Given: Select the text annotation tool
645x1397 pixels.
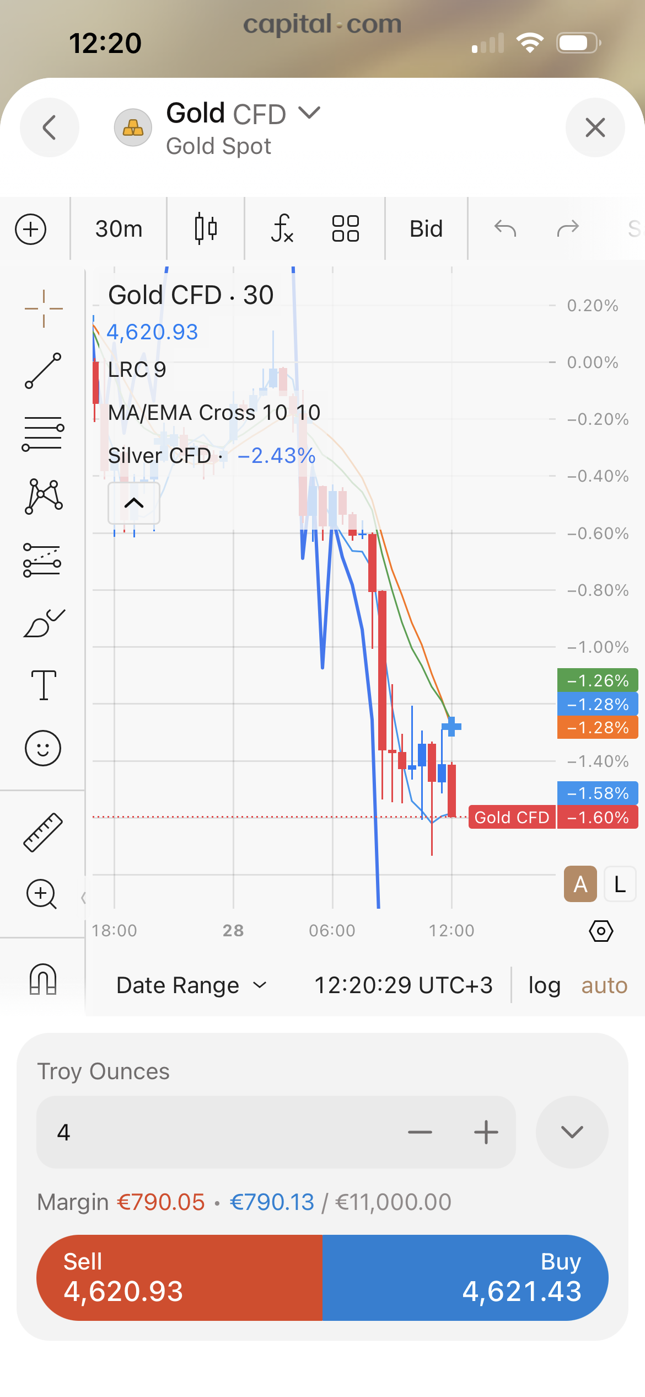Looking at the screenshot, I should 44,685.
